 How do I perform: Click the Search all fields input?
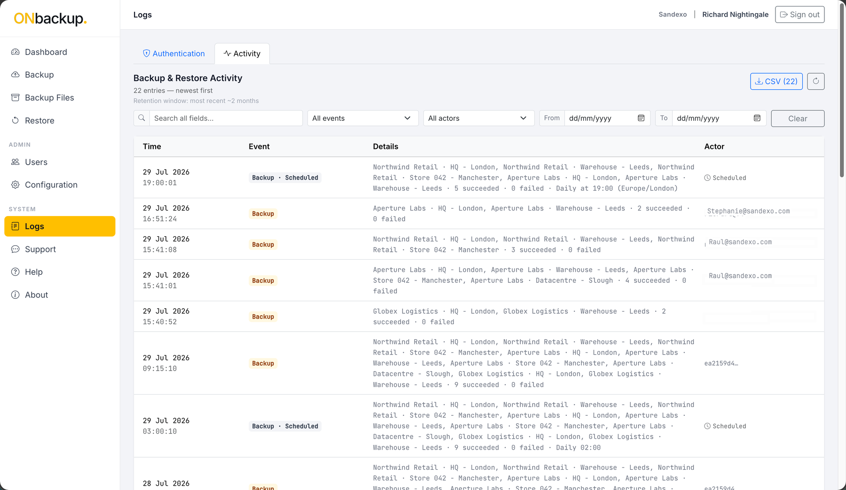(x=226, y=118)
